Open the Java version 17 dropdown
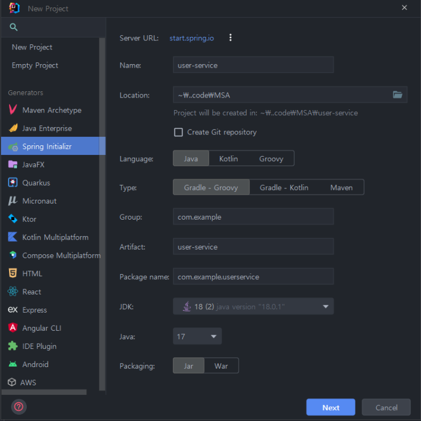Image resolution: width=421 pixels, height=421 pixels. (x=197, y=336)
